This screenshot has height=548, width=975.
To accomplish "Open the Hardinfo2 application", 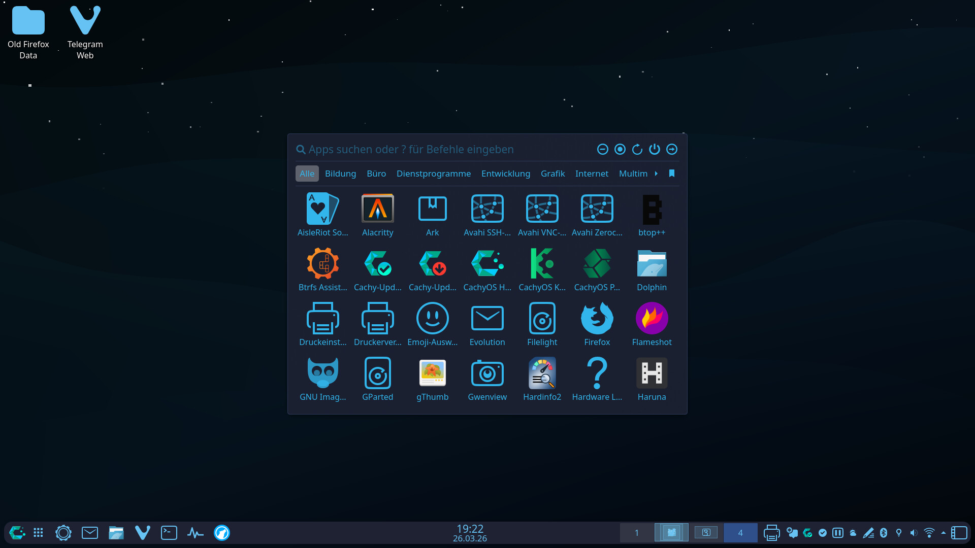I will click(542, 380).
